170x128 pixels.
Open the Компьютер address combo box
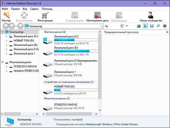point(64,26)
